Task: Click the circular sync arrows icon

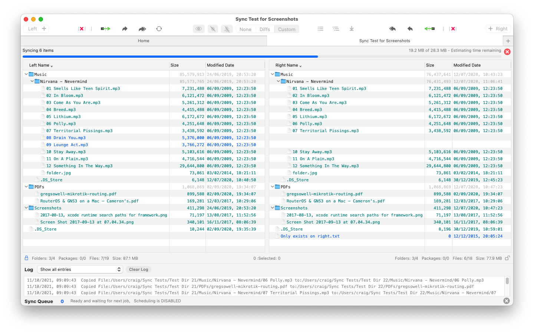Action: pyautogui.click(x=159, y=29)
